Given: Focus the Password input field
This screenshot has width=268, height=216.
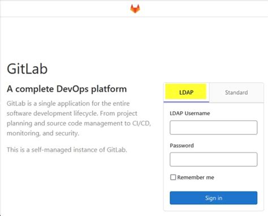Looking at the screenshot, I should click(213, 159).
